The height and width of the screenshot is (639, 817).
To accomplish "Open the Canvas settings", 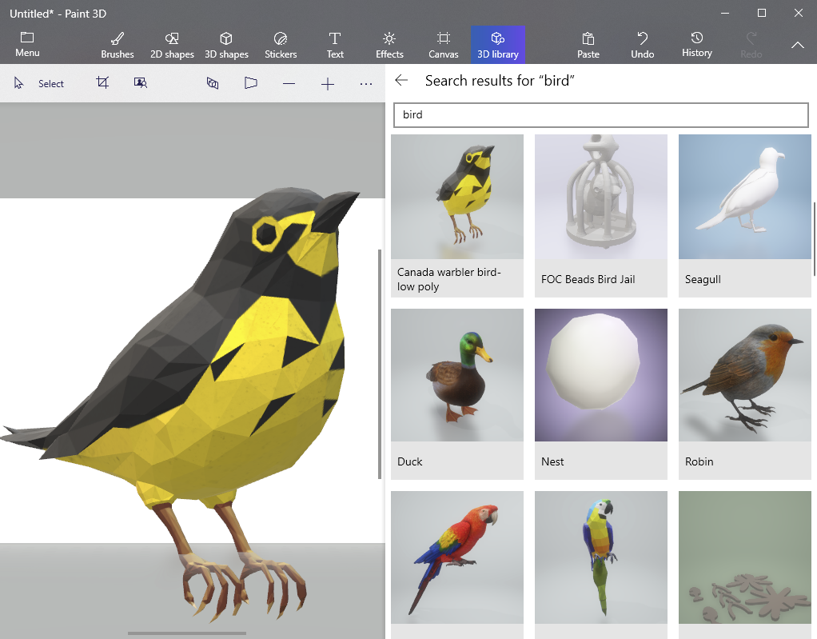I will tap(444, 46).
